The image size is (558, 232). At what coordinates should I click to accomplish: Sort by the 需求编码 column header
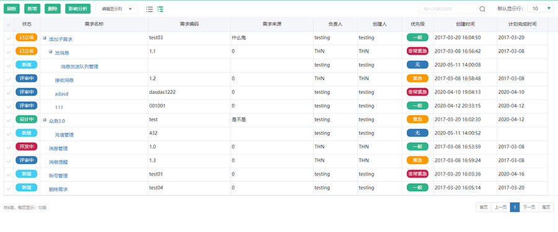point(189,24)
